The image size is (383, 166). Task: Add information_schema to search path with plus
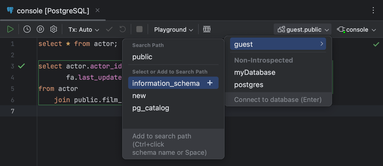[210, 83]
